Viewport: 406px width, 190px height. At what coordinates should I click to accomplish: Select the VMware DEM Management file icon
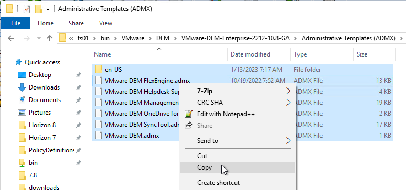pyautogui.click(x=99, y=103)
